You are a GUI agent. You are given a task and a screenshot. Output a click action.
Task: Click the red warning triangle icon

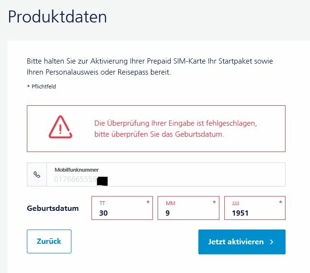(x=60, y=128)
